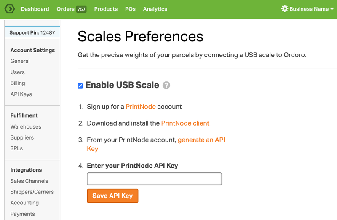Open the Dashboard tab

[x=35, y=9]
